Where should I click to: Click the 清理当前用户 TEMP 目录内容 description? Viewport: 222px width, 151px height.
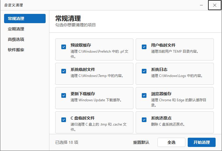[x=175, y=51]
